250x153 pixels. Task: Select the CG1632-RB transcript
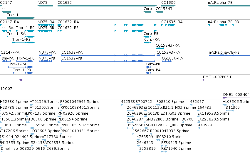(x=107, y=31)
